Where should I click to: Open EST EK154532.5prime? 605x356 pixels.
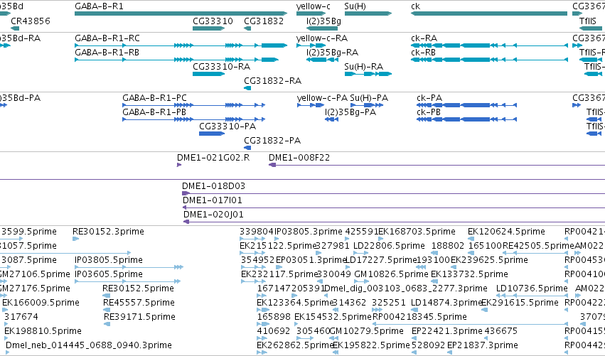[333, 317]
